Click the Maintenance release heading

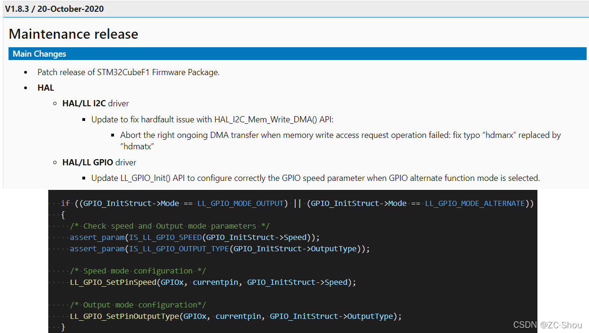(x=73, y=34)
